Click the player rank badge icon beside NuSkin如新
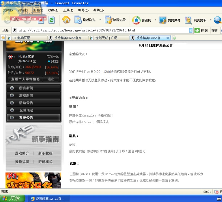Viewport: 222px width, 202px height. 11,57
